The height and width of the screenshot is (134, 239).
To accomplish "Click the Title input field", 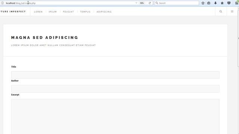I will click(115, 75).
